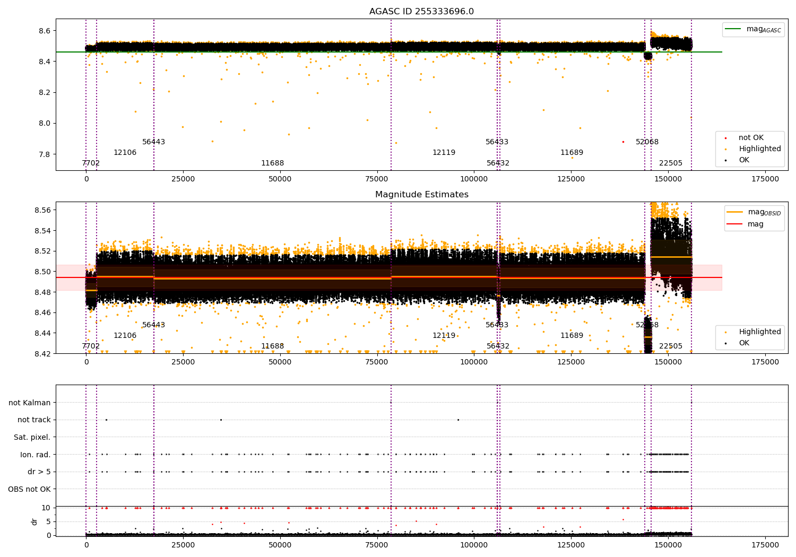Click obsid label 22505 in Magnitude Estimates plot
The width and height of the screenshot is (796, 557).
tap(671, 346)
